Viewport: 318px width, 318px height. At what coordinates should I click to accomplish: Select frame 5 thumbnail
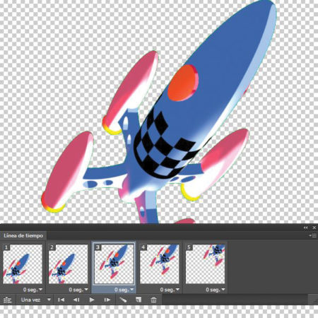205,264
